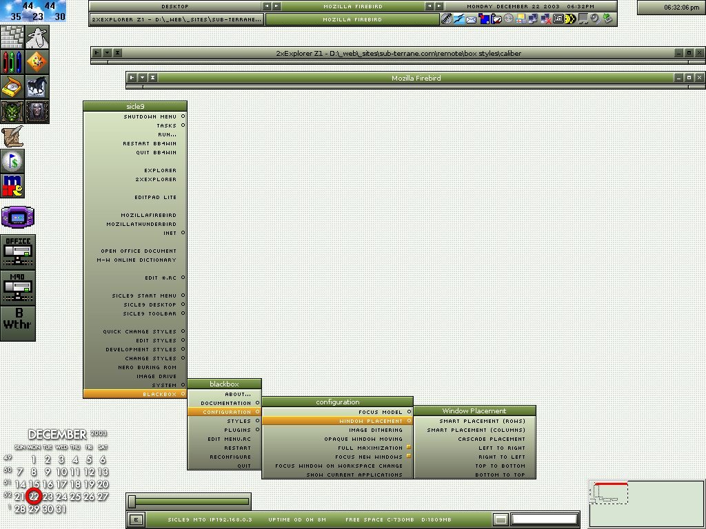The width and height of the screenshot is (706, 529).
Task: Select Smart Placement (Columns)
Action: [x=474, y=430]
